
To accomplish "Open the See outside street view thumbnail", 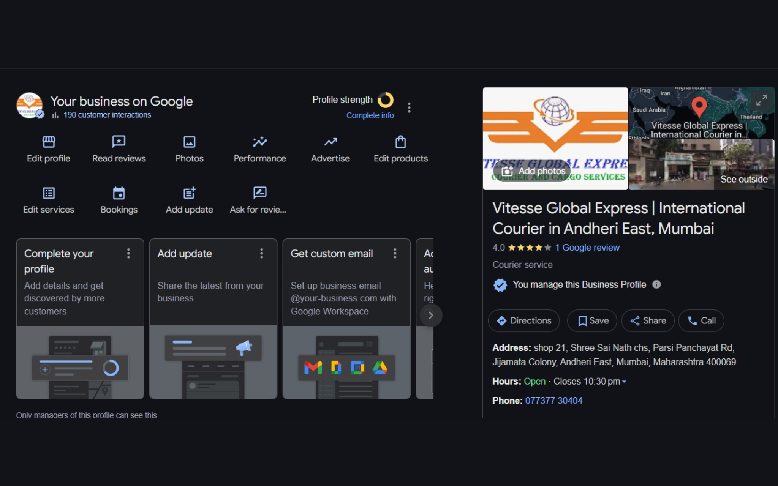I will pyautogui.click(x=701, y=164).
